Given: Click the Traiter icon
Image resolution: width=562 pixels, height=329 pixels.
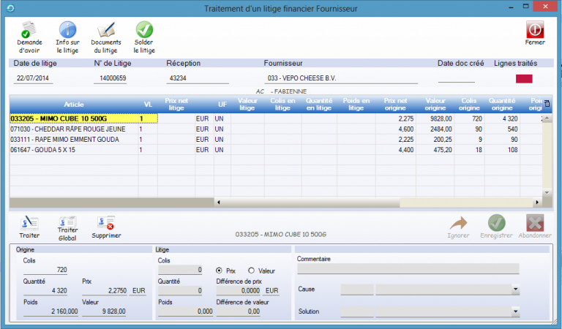Looking at the screenshot, I should coord(29,223).
